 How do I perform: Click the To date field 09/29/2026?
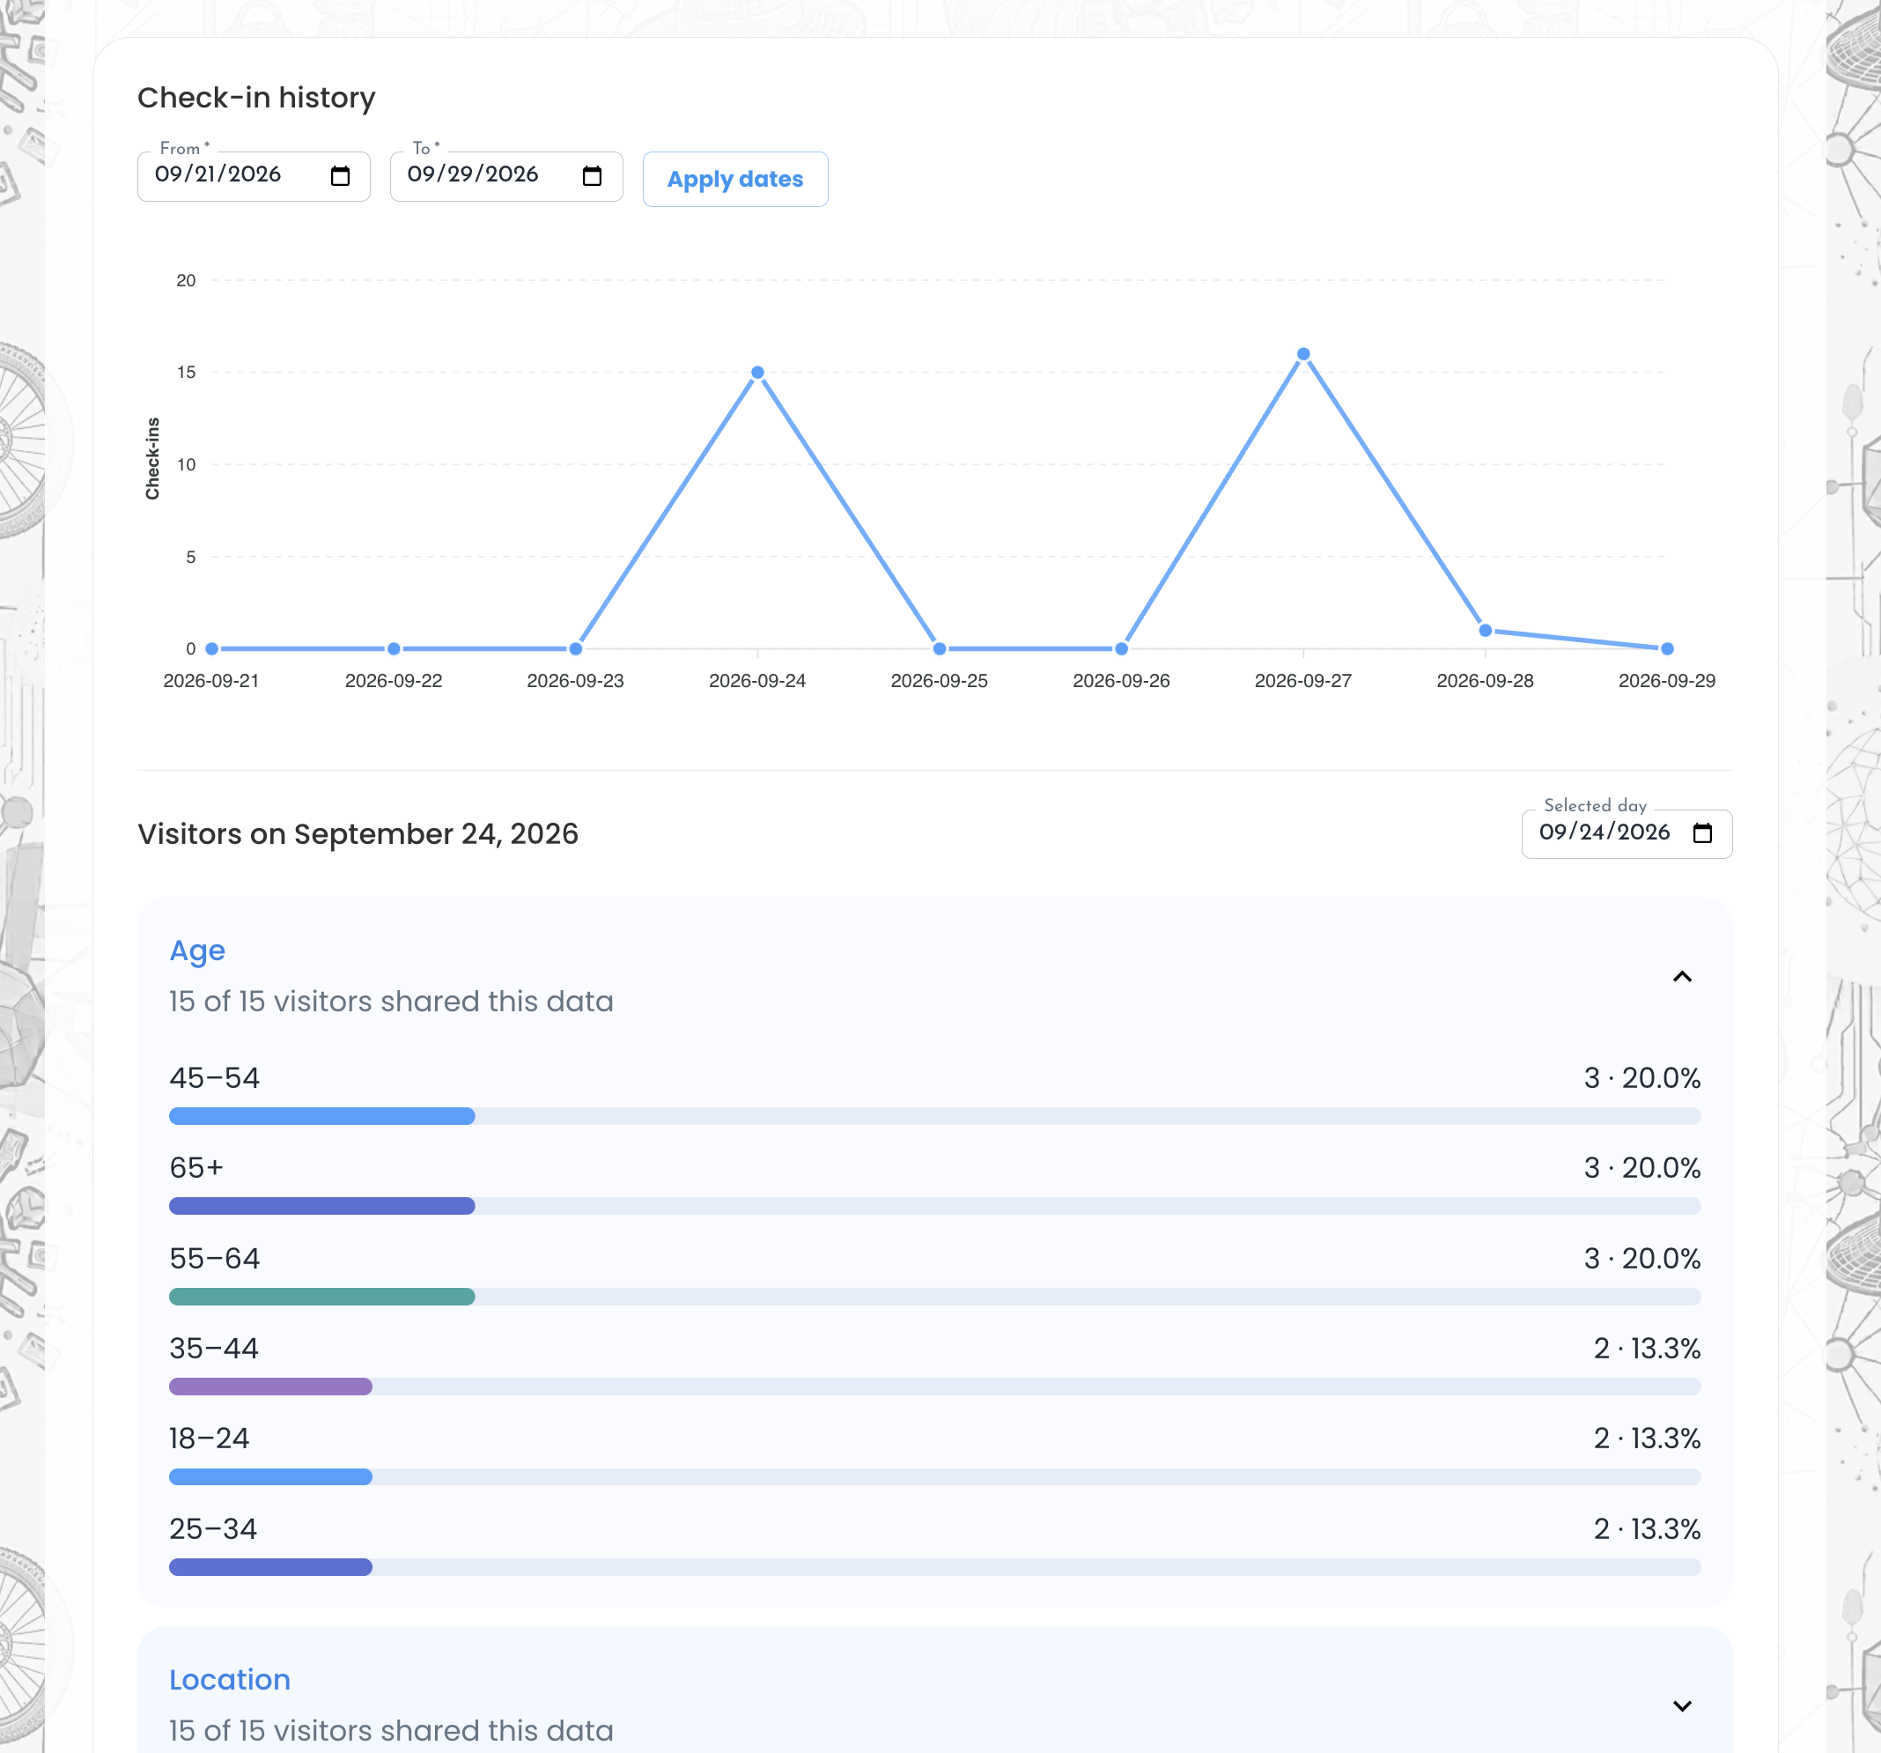click(506, 176)
